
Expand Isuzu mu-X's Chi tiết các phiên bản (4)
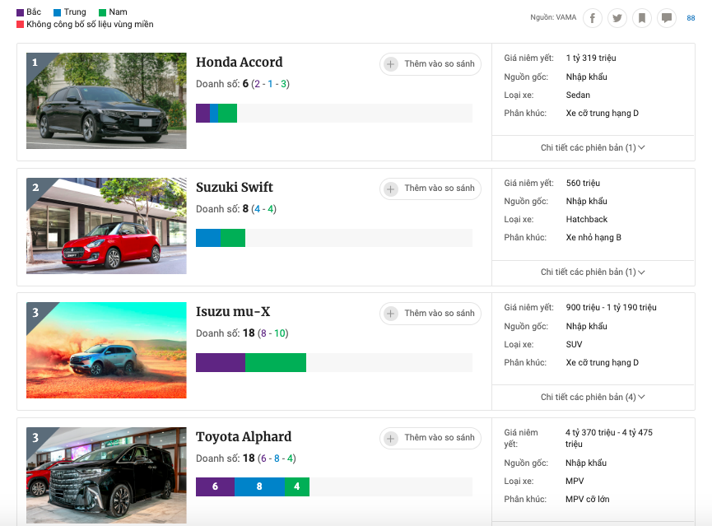point(593,397)
